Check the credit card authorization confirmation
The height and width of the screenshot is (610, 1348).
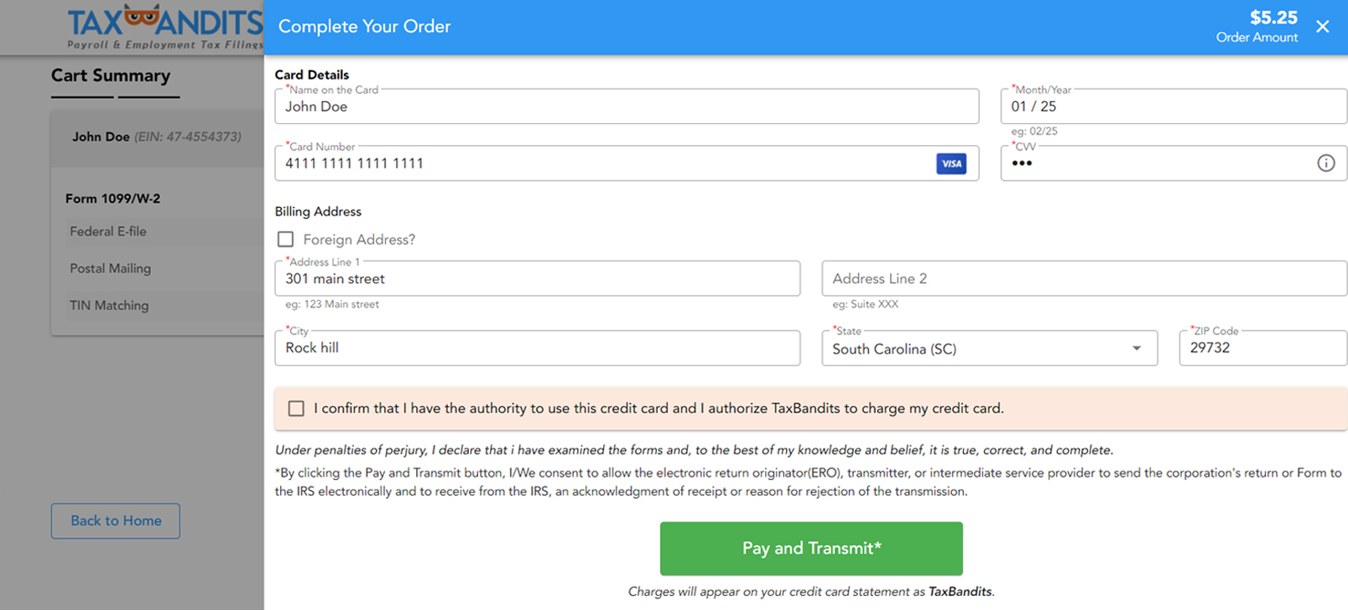click(296, 408)
